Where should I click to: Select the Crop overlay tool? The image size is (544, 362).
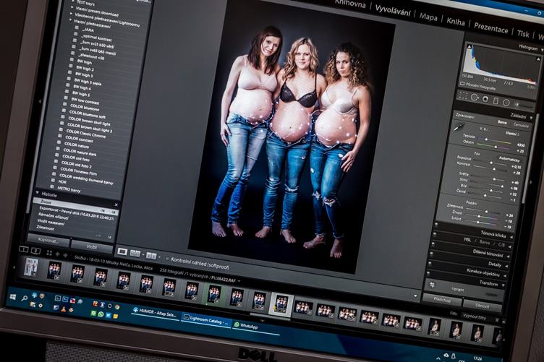point(463,95)
